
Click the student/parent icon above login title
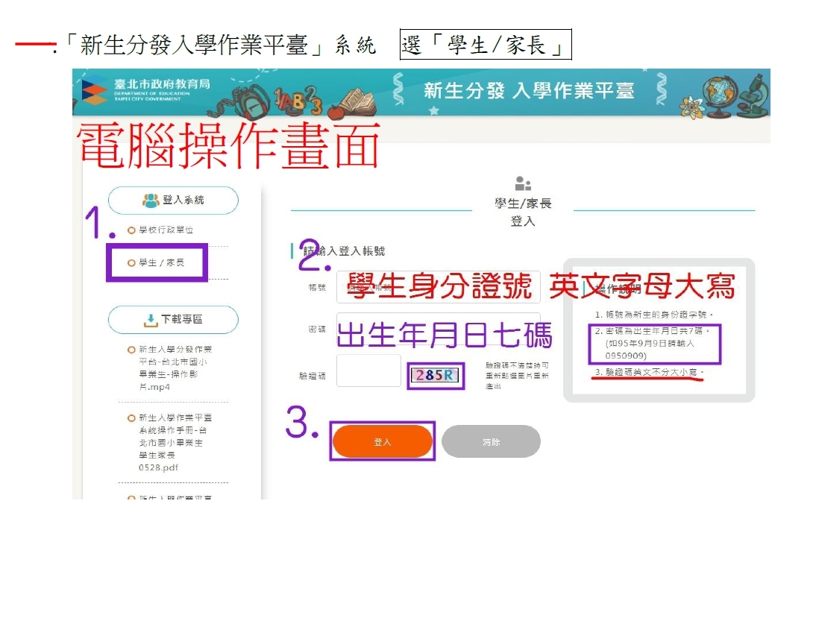pos(523,183)
